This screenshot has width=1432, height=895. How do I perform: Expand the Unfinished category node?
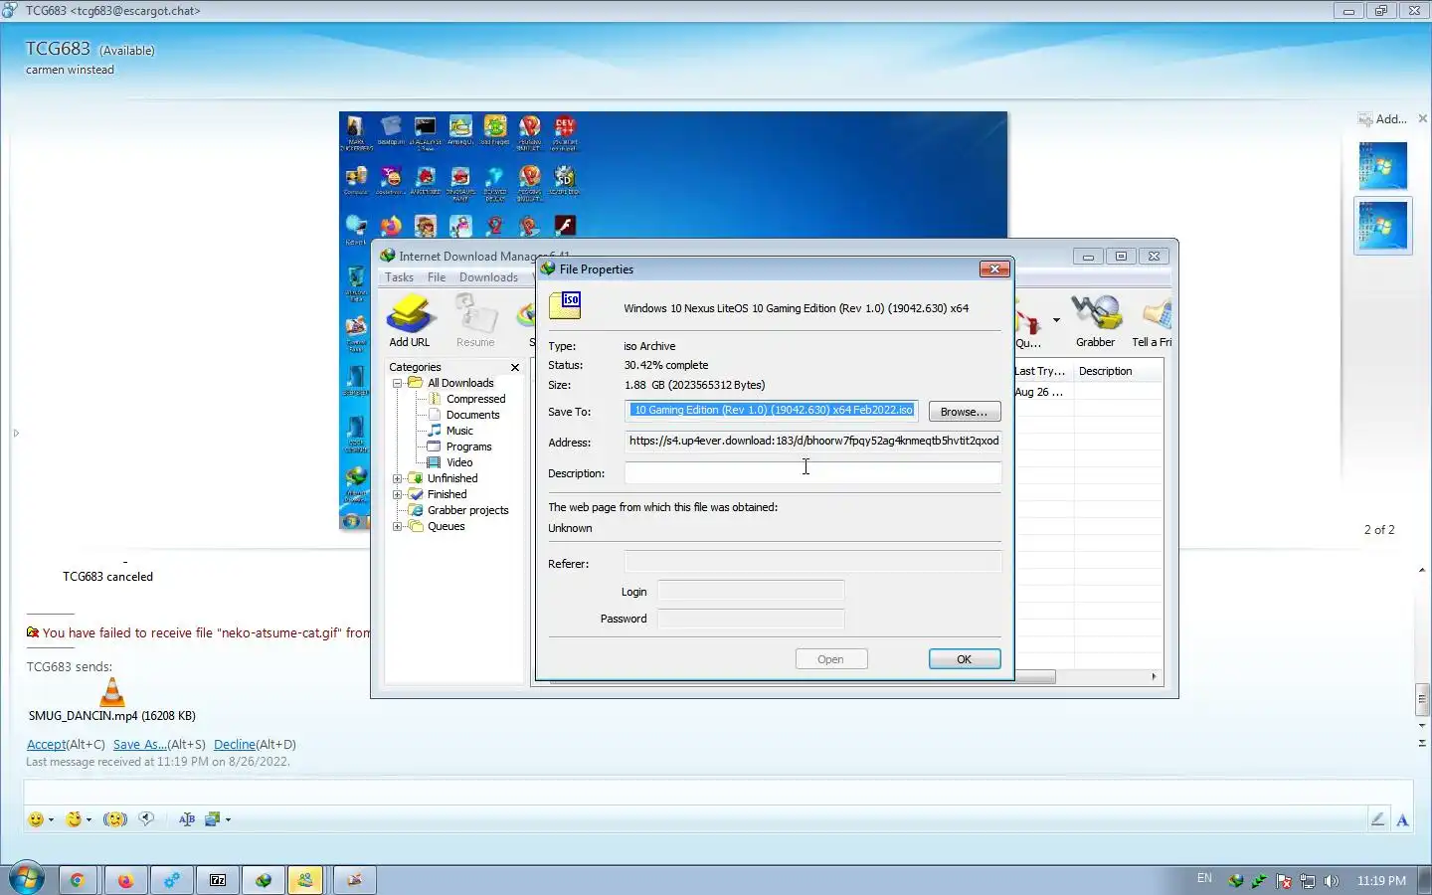point(397,478)
